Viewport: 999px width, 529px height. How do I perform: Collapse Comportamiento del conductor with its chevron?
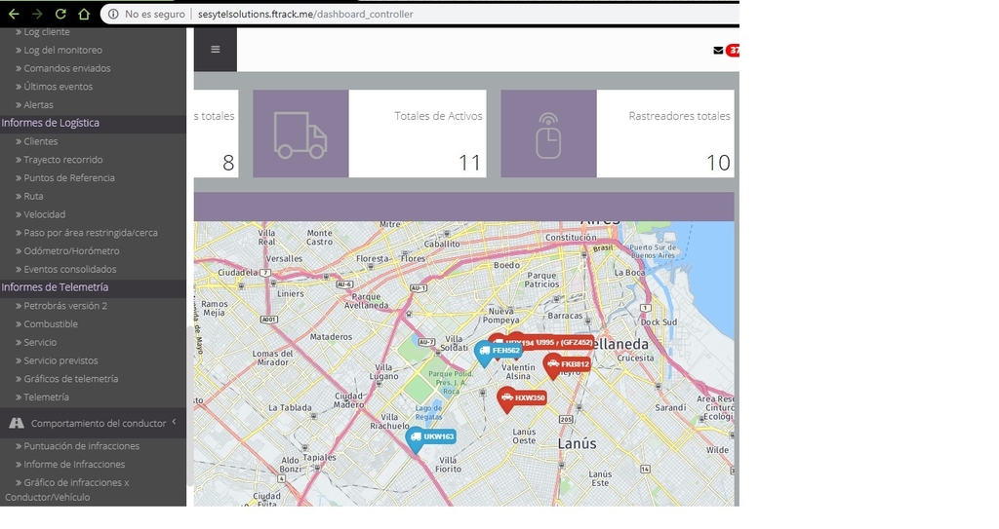pyautogui.click(x=174, y=422)
